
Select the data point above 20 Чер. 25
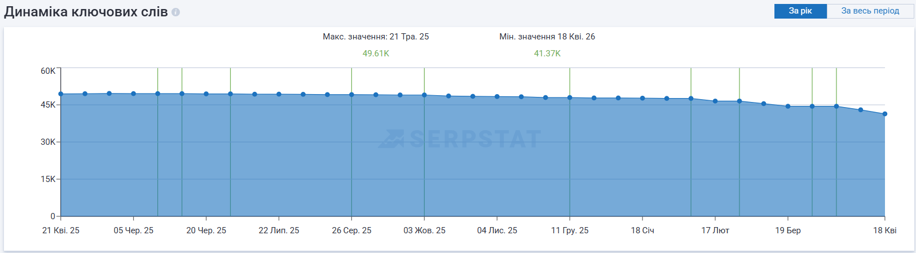(206, 94)
